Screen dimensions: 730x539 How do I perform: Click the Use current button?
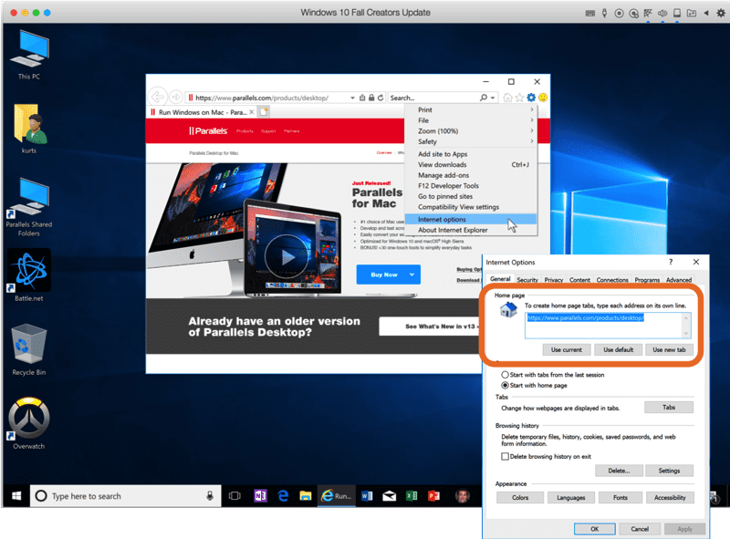point(567,349)
